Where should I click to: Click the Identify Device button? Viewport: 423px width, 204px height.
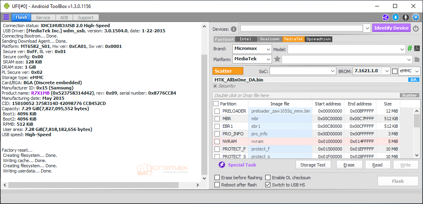point(391,28)
